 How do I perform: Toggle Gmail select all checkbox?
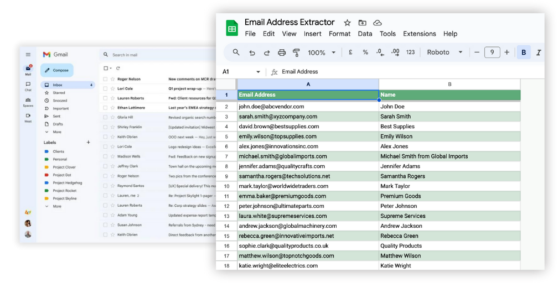point(105,68)
